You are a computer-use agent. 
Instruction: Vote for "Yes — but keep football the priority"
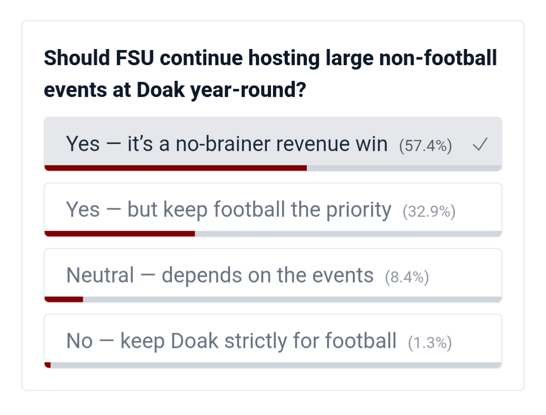[x=229, y=210]
